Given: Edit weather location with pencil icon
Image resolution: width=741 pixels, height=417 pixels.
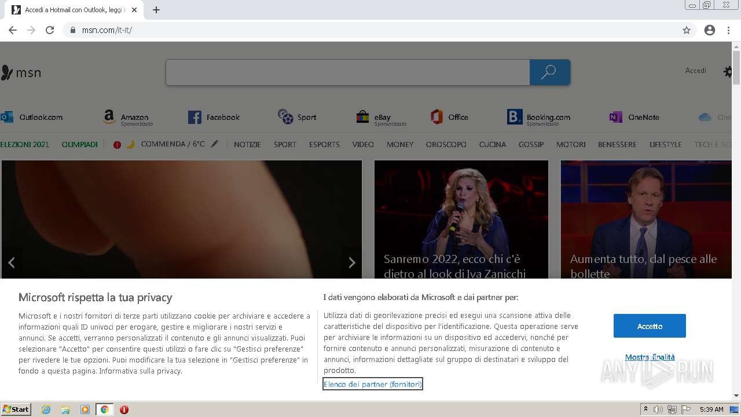Looking at the screenshot, I should coord(215,144).
